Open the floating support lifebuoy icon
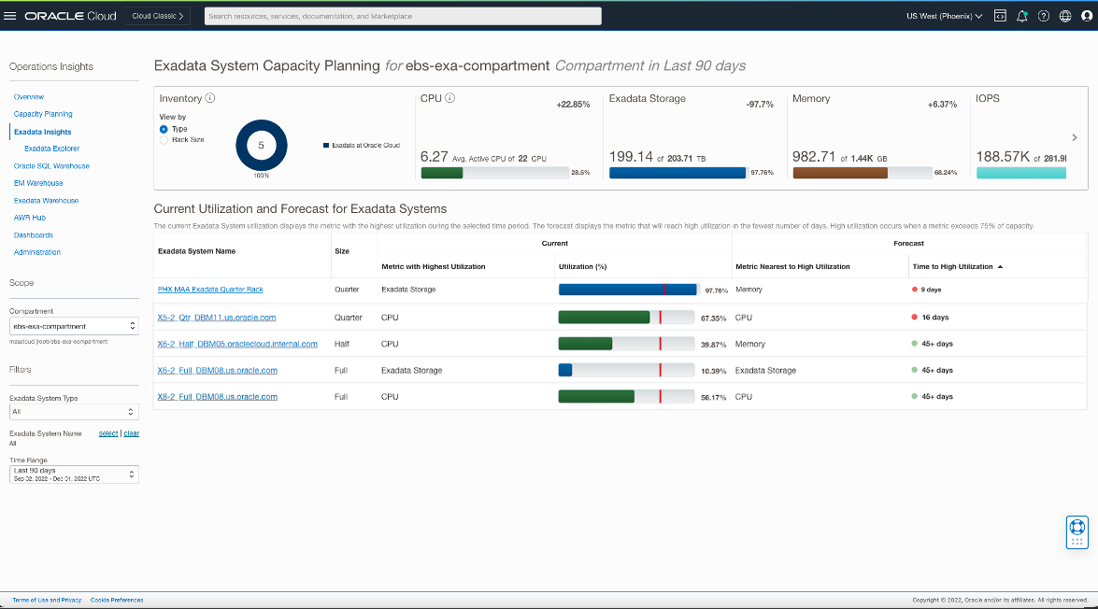 click(1077, 527)
